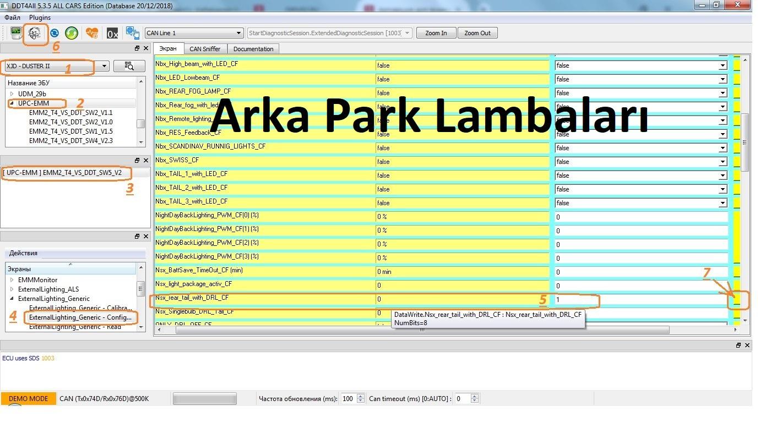
Task: Open the orange heart diagnostic icon
Action: (x=91, y=33)
